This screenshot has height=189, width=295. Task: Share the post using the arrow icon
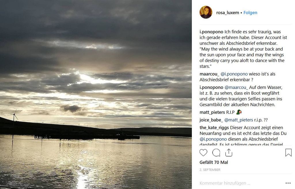click(229, 153)
